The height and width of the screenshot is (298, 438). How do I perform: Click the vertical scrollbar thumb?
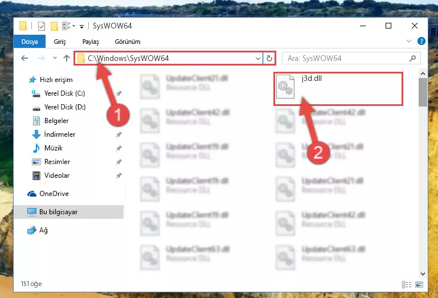coord(423,92)
